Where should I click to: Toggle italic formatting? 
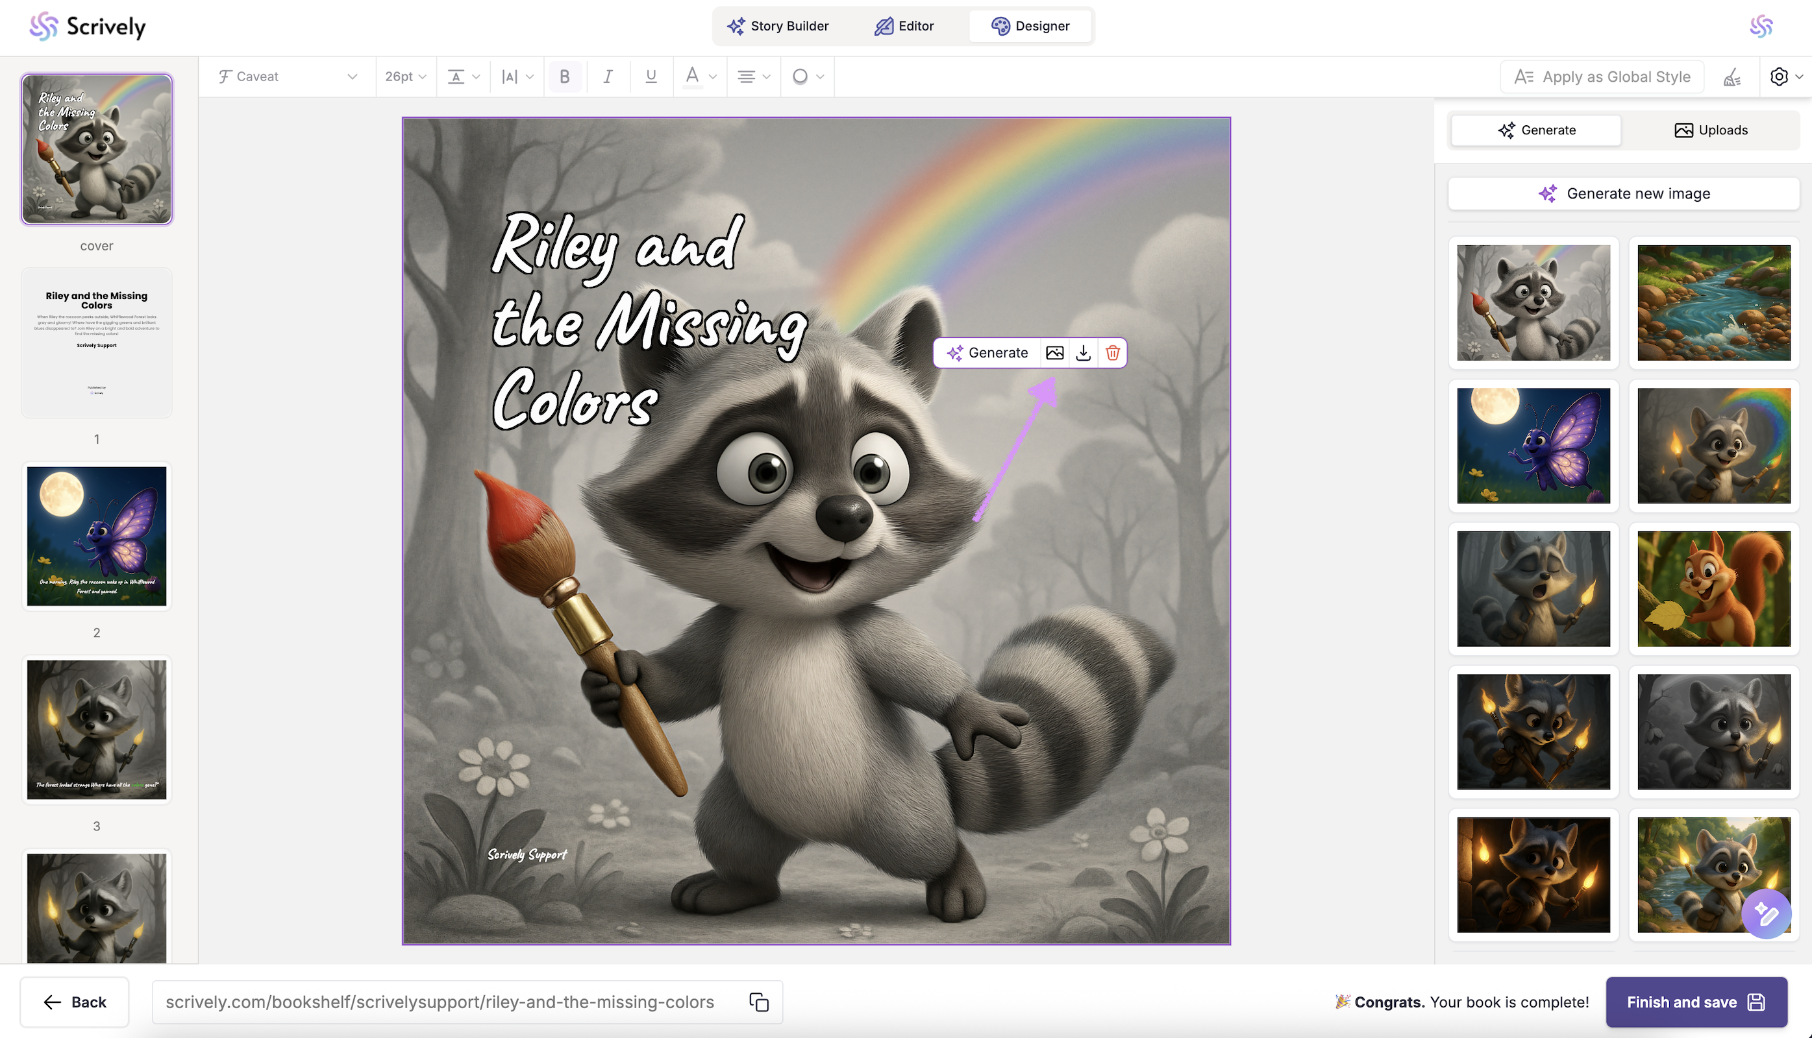pos(608,77)
